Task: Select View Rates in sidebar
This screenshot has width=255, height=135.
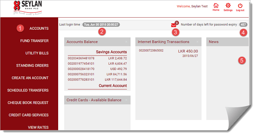Action: [x=38, y=127]
